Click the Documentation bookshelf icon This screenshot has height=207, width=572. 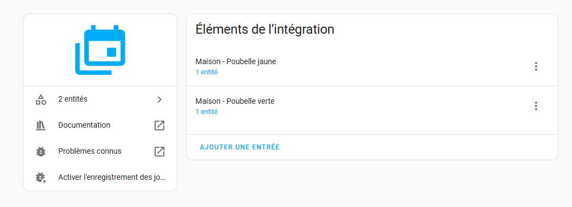(x=41, y=126)
